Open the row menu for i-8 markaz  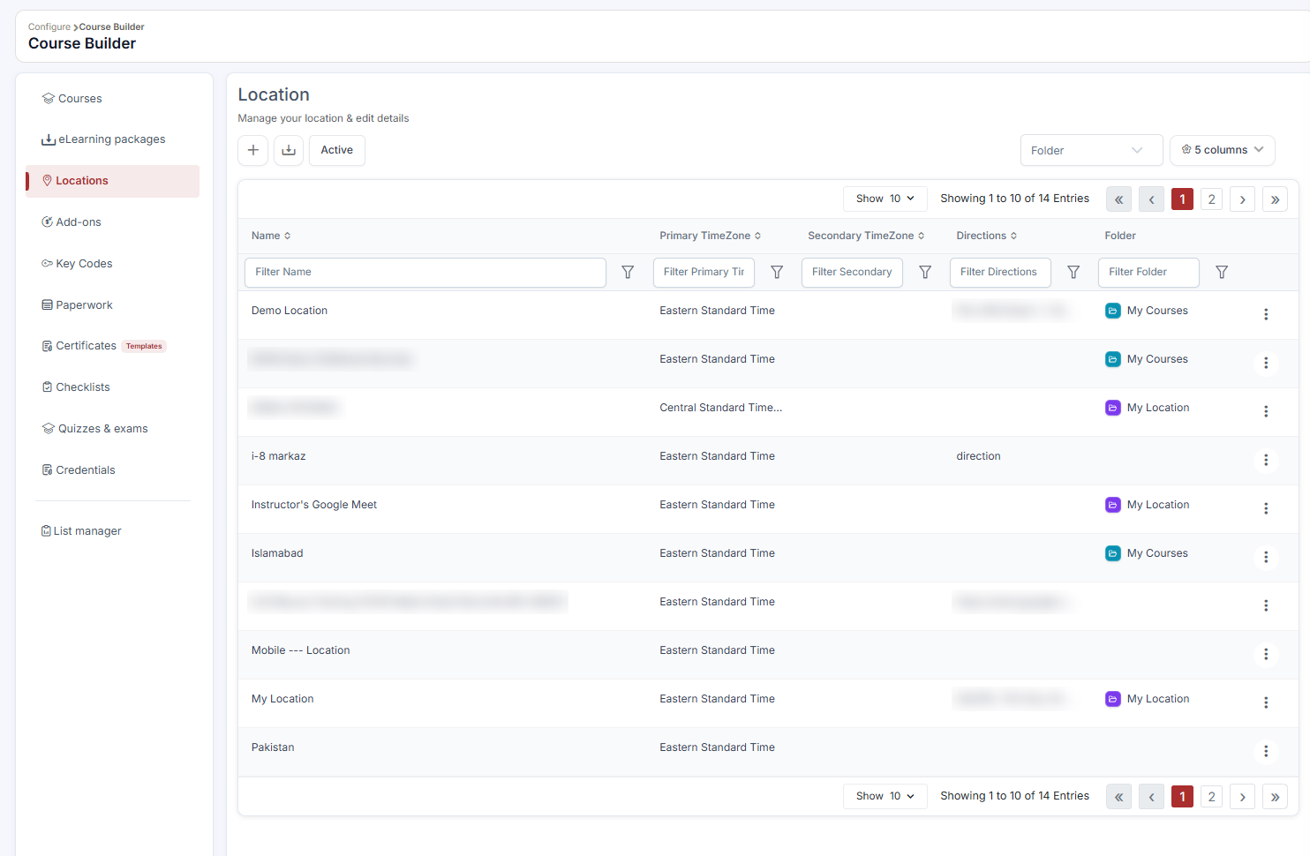(x=1266, y=460)
